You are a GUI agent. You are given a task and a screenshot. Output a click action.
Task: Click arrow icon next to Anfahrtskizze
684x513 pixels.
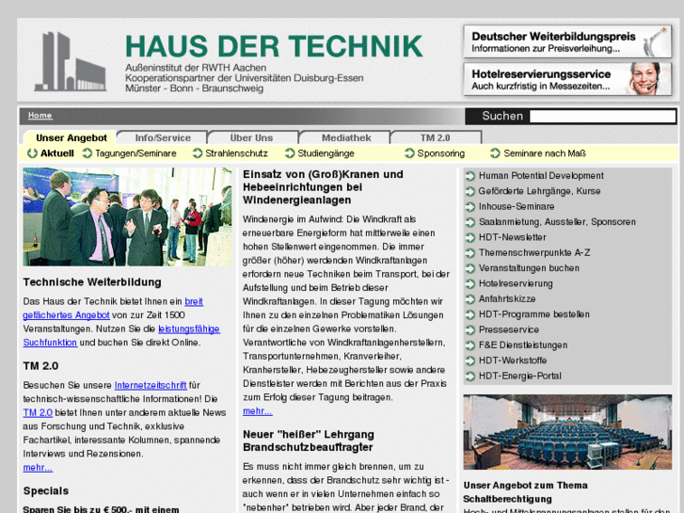[469, 299]
